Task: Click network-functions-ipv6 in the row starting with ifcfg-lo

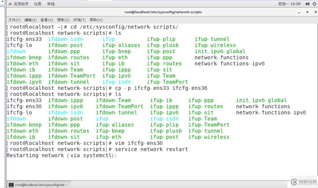Action: (271, 113)
